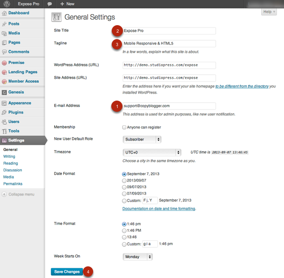This screenshot has height=278, width=284.
Task: Click the Plugins plug icon
Action: pyautogui.click(x=4, y=113)
